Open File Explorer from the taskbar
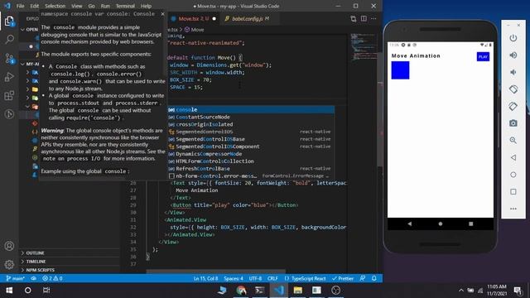This screenshot has width=530, height=298. 298,291
